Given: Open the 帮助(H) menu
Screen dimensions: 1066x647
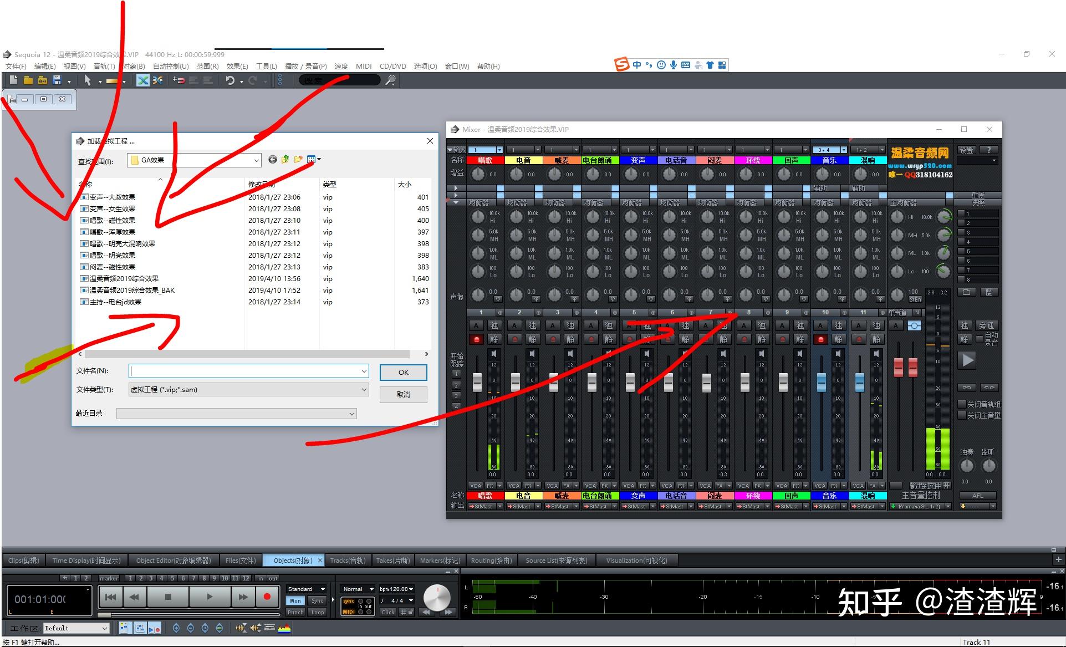Looking at the screenshot, I should tap(488, 66).
